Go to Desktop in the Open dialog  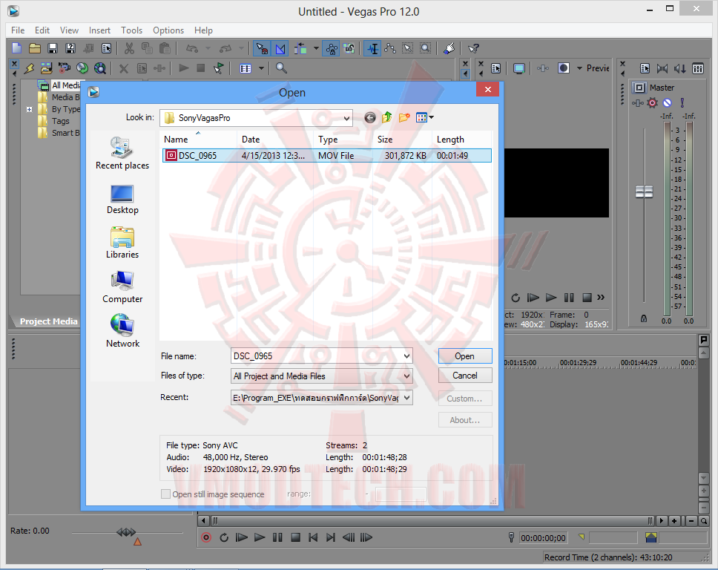[x=122, y=200]
